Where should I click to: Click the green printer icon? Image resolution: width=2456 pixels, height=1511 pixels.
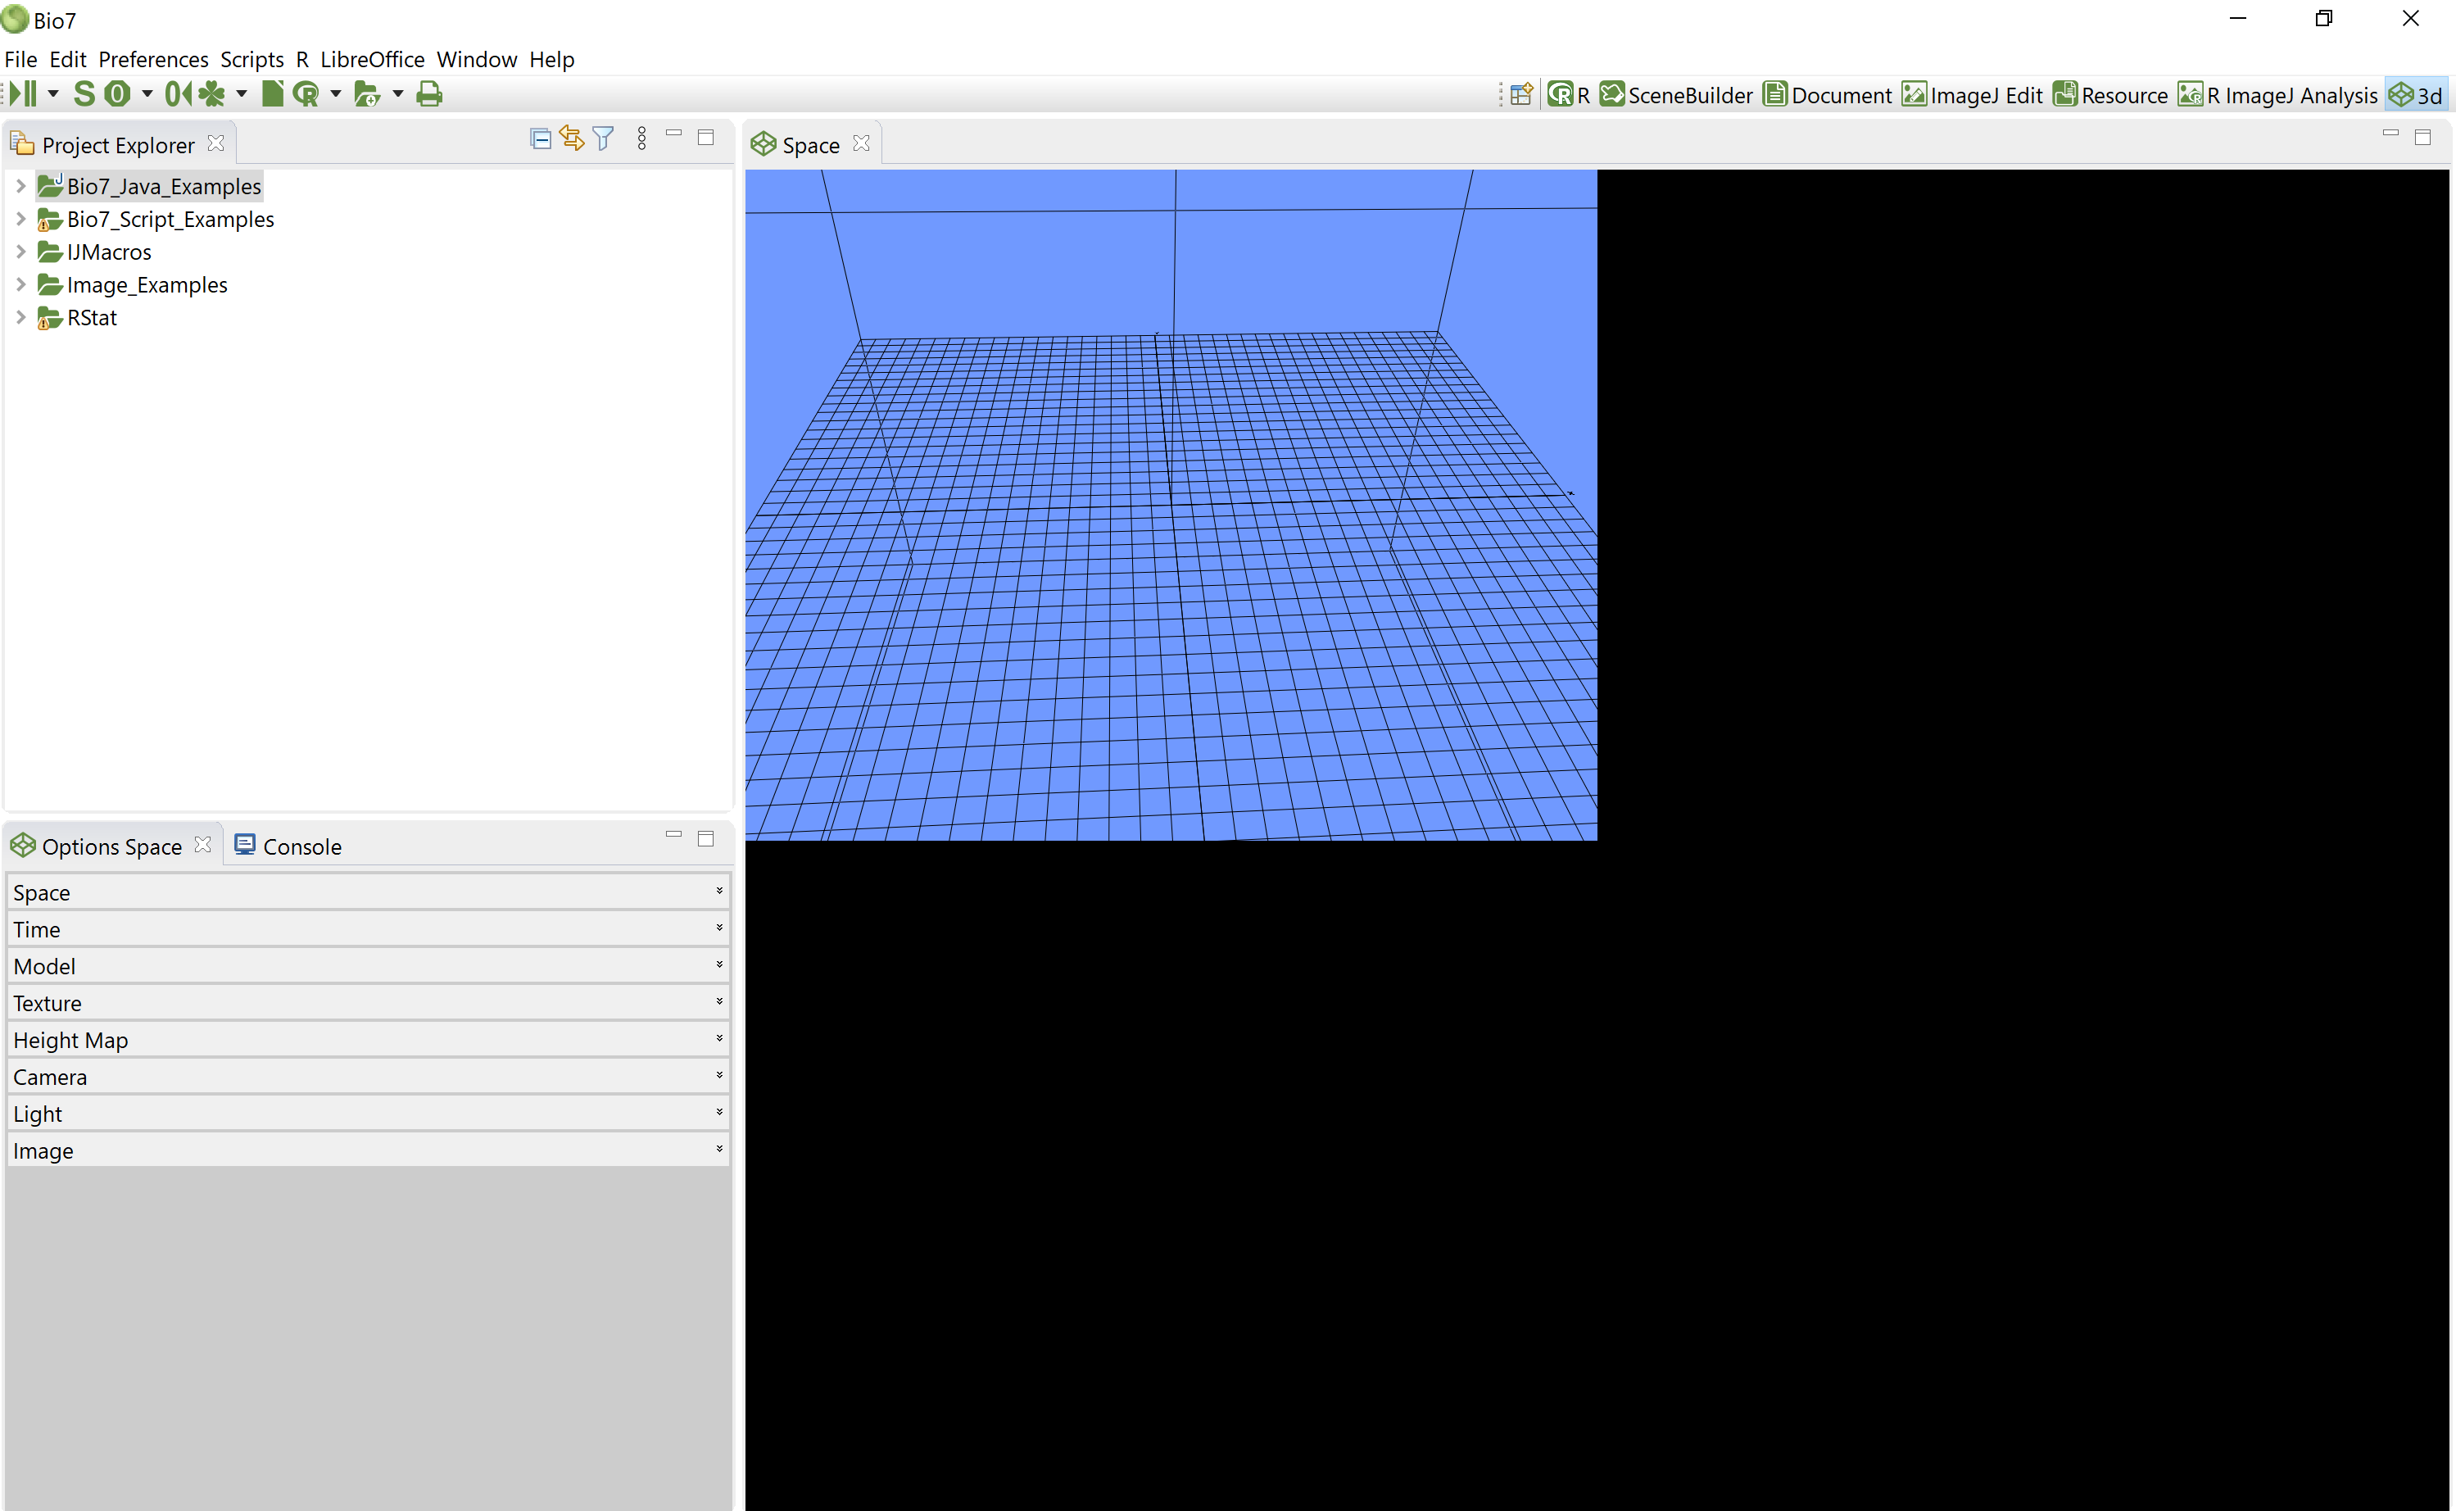coord(429,94)
